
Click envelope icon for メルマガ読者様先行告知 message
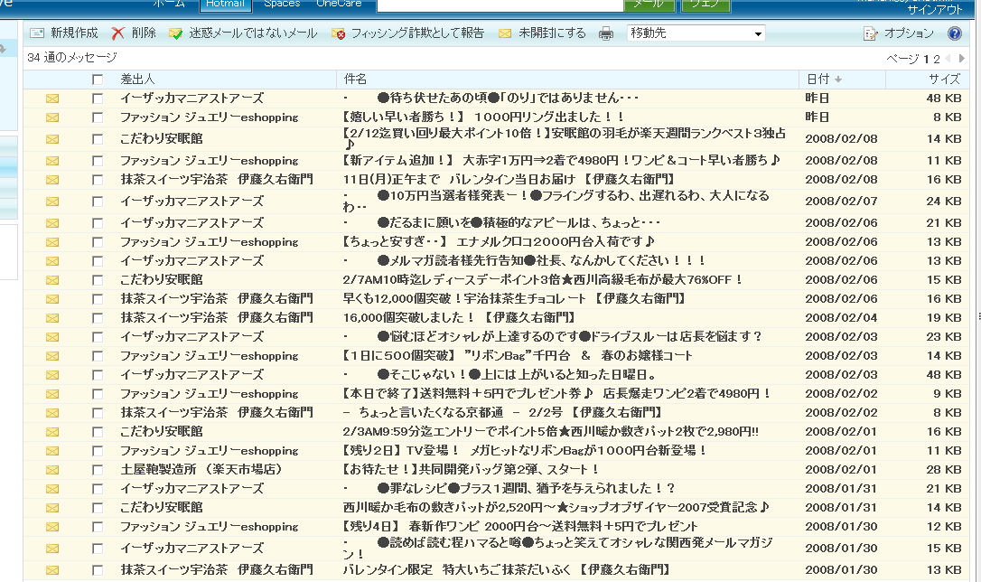52,261
